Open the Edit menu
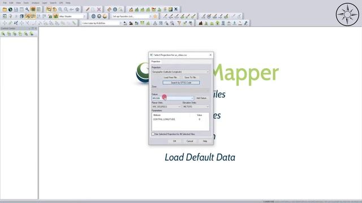Image resolution: width=362 pixels, height=203 pixels. pyautogui.click(x=11, y=3)
